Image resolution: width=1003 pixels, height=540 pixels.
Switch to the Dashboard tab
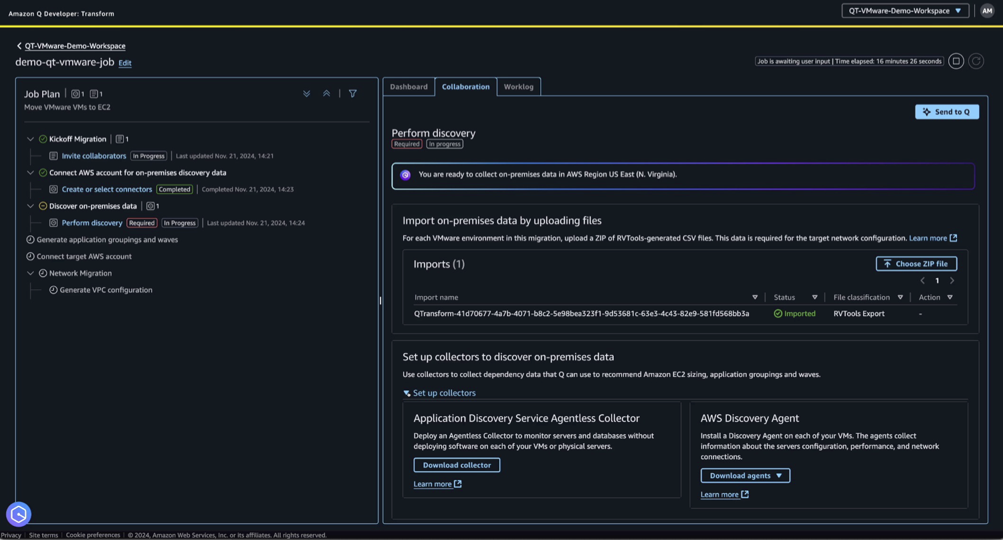[409, 87]
